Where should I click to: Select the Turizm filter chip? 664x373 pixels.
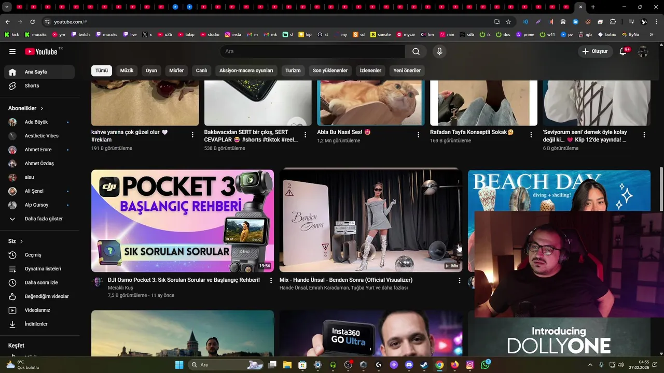pos(293,70)
